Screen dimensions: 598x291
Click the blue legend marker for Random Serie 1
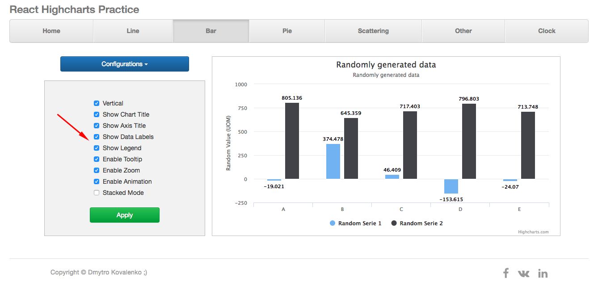[x=332, y=223]
